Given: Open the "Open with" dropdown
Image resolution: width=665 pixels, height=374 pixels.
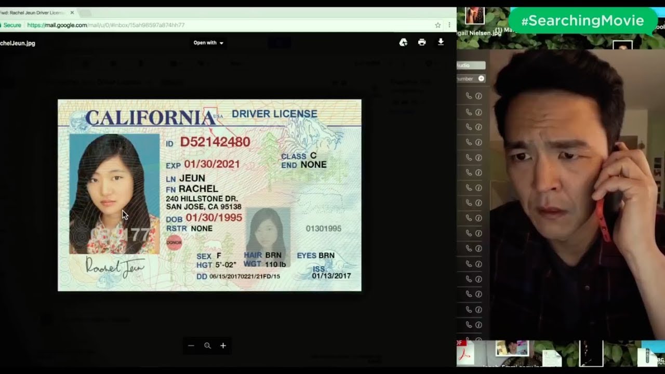Looking at the screenshot, I should pyautogui.click(x=207, y=43).
